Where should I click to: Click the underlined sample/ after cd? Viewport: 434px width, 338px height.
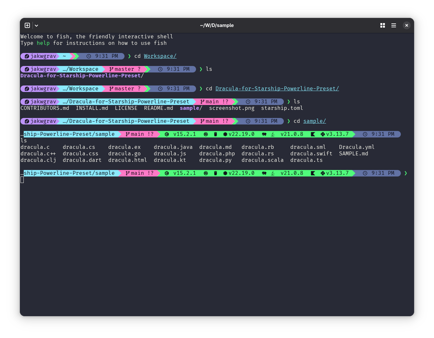(315, 121)
